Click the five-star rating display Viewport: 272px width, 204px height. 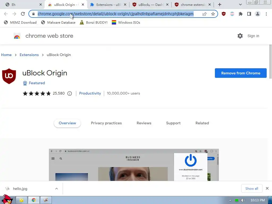pyautogui.click(x=37, y=93)
